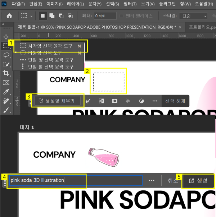Open the 보기(V) menu
This screenshot has width=216, height=217.
click(148, 4)
